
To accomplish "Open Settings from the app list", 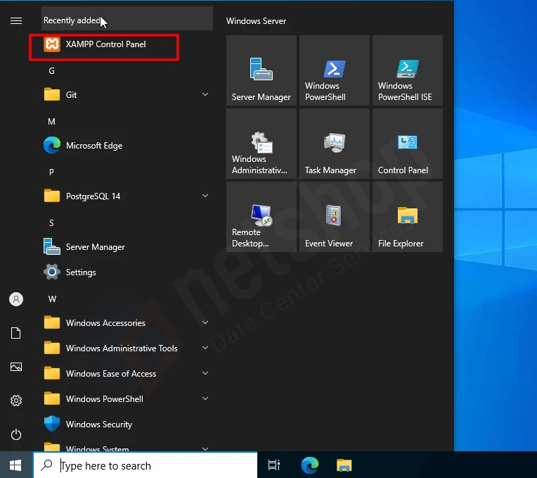I will click(x=127, y=272).
